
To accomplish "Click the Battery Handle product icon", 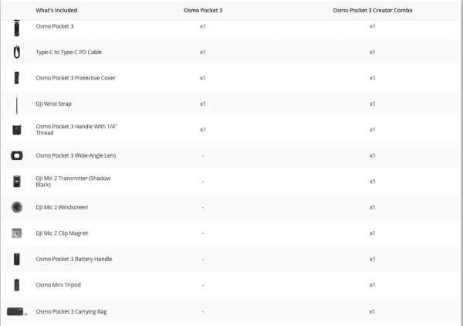I will (x=17, y=259).
